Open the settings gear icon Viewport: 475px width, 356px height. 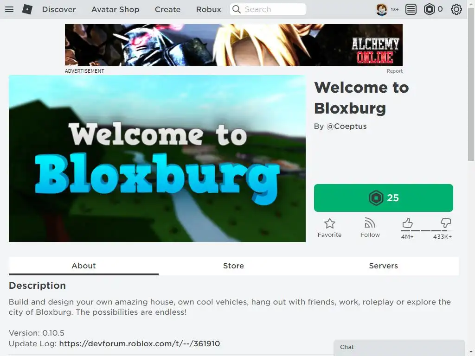click(456, 9)
